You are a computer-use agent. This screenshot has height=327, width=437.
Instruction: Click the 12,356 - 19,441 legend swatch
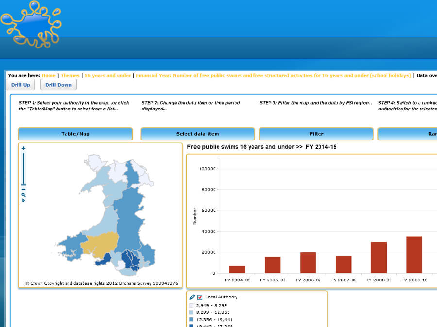[x=191, y=320]
